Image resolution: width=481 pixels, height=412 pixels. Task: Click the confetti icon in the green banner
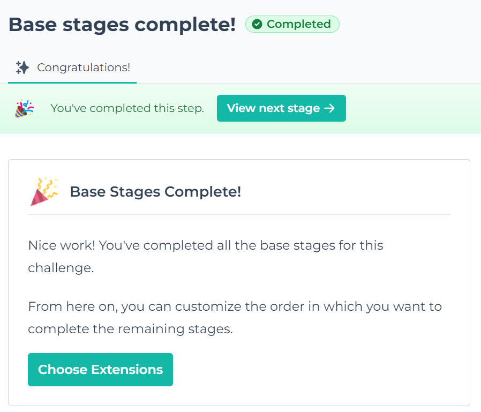coord(24,108)
